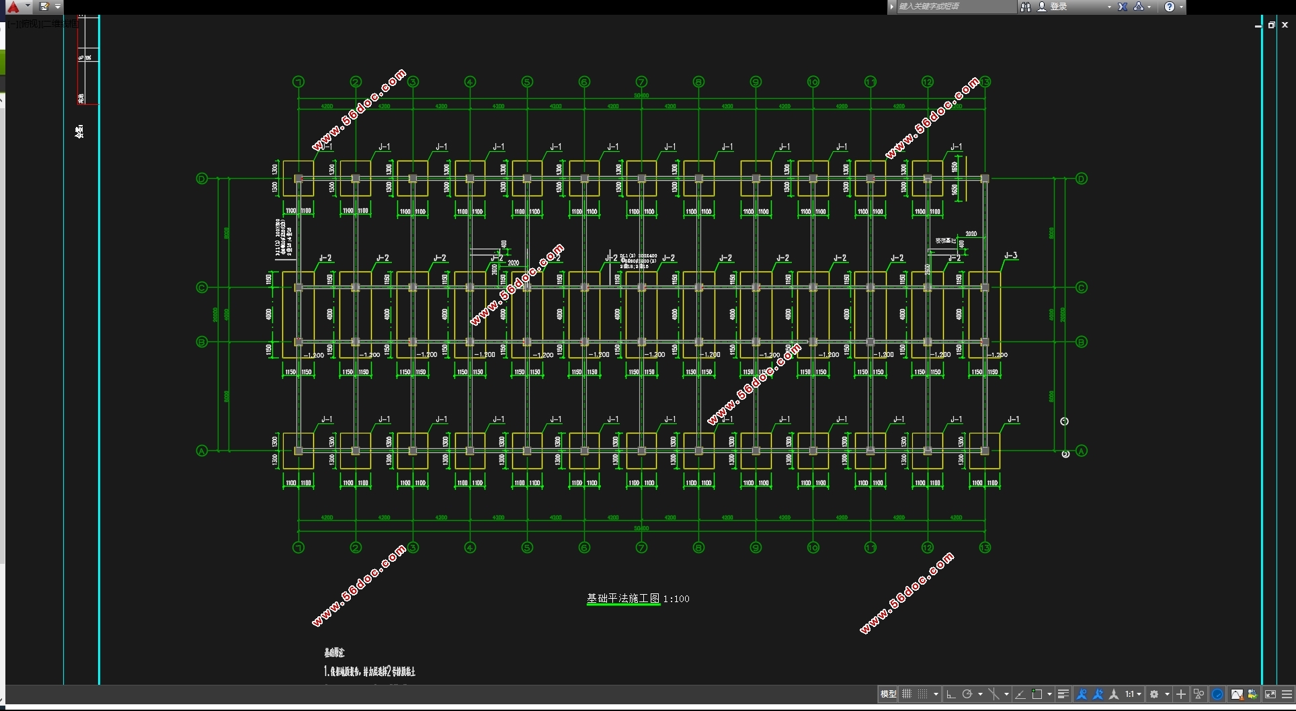Click the keyword search input field
This screenshot has width=1296, height=711.
pyautogui.click(x=956, y=7)
